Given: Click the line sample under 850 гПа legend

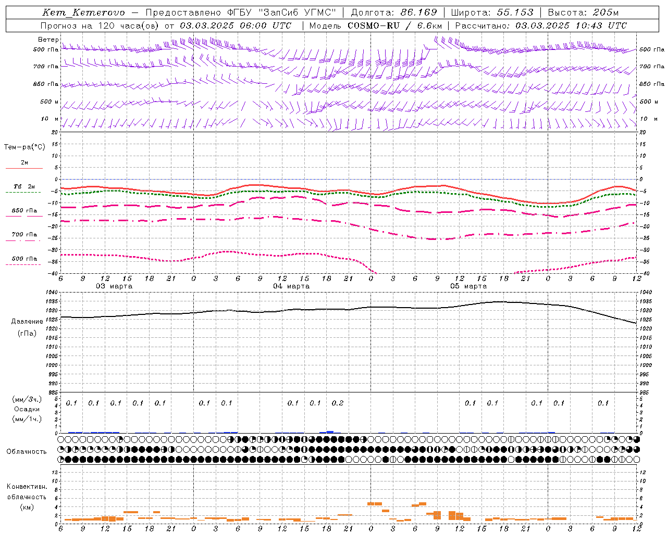Looking at the screenshot, I should (23, 217).
